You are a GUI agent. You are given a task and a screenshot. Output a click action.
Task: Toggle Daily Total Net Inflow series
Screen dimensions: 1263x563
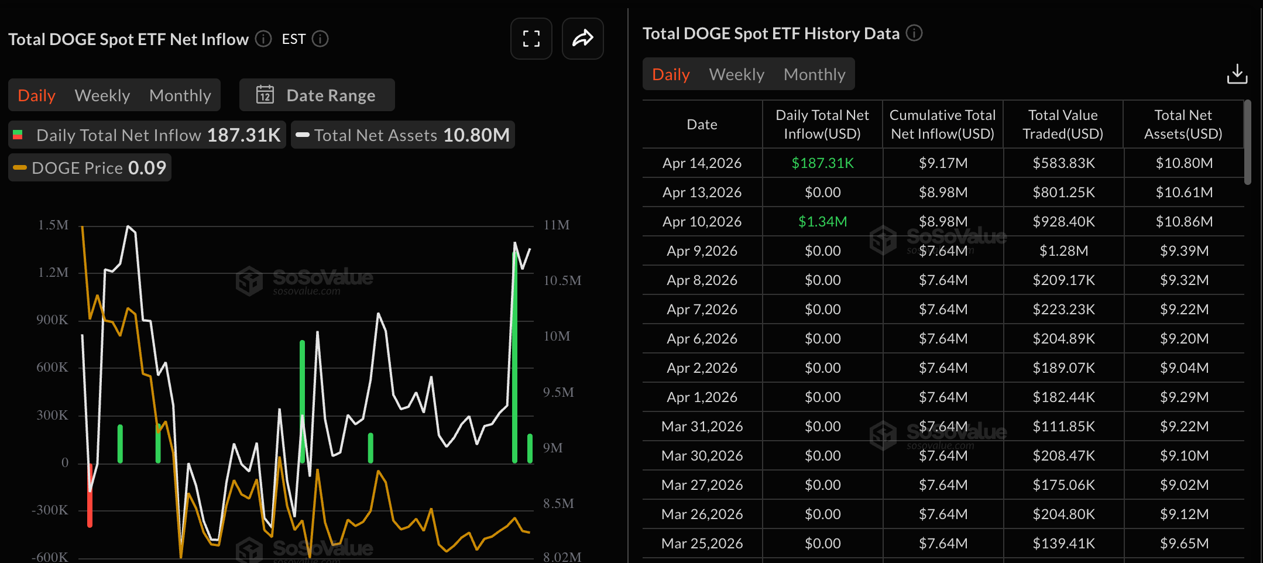coord(147,135)
